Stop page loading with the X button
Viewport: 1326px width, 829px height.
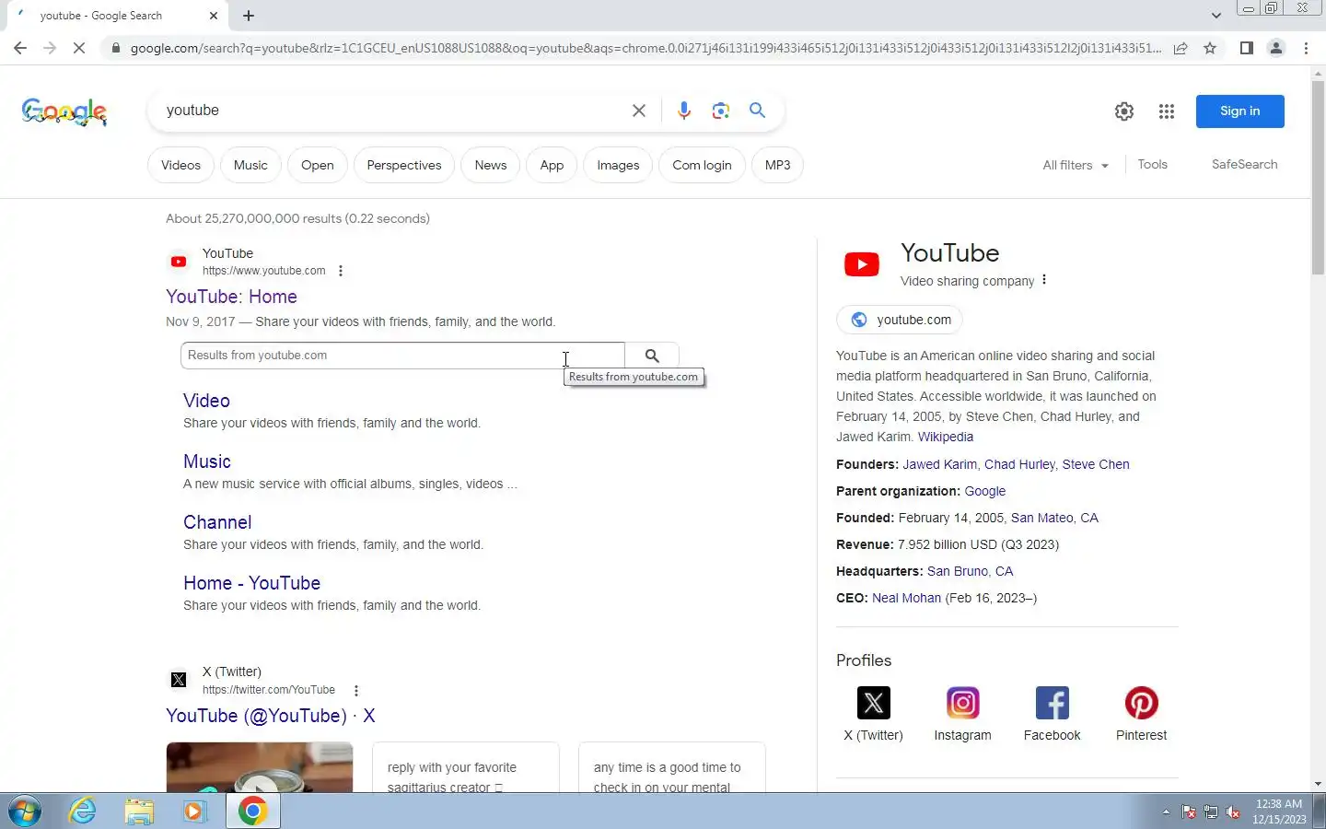79,48
